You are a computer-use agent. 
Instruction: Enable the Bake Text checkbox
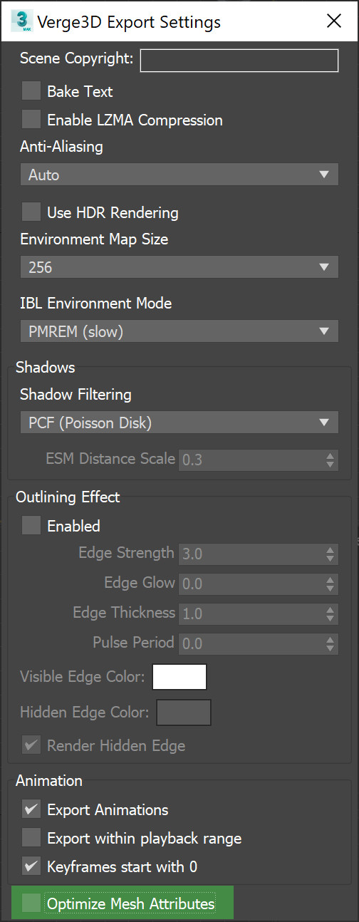pyautogui.click(x=31, y=91)
